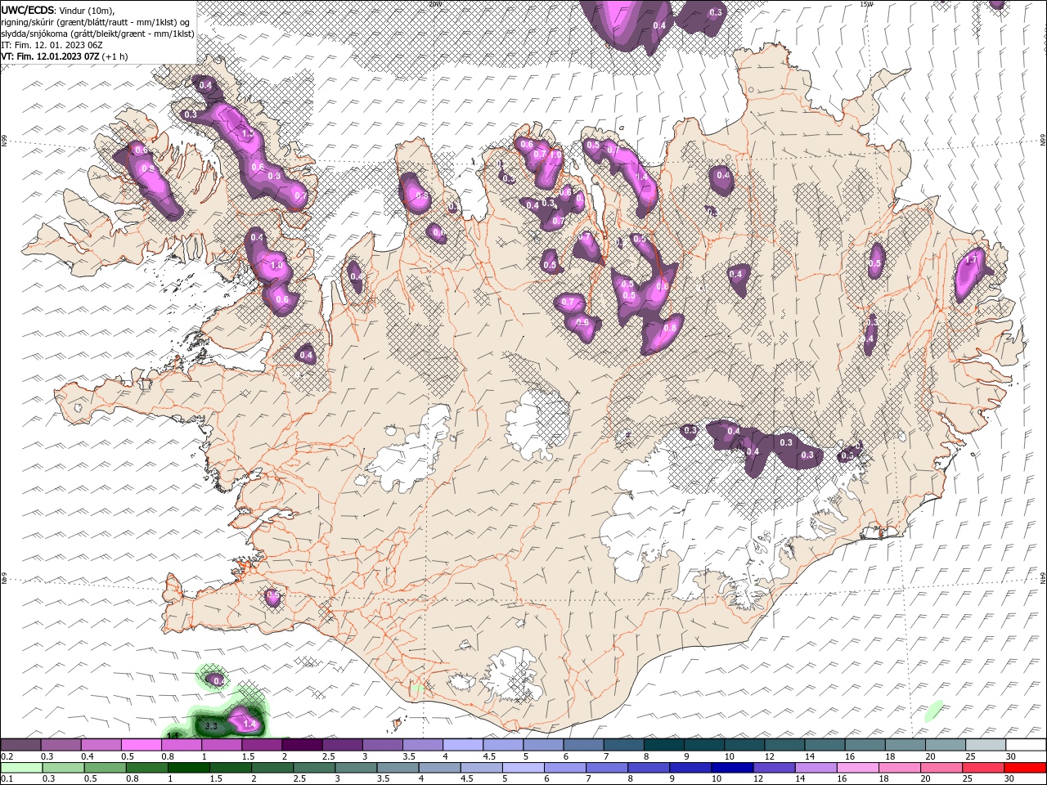Screen dimensions: 1047x785
Task: Pick upper scale white swatch above the 30 label
Action: [x=1026, y=745]
